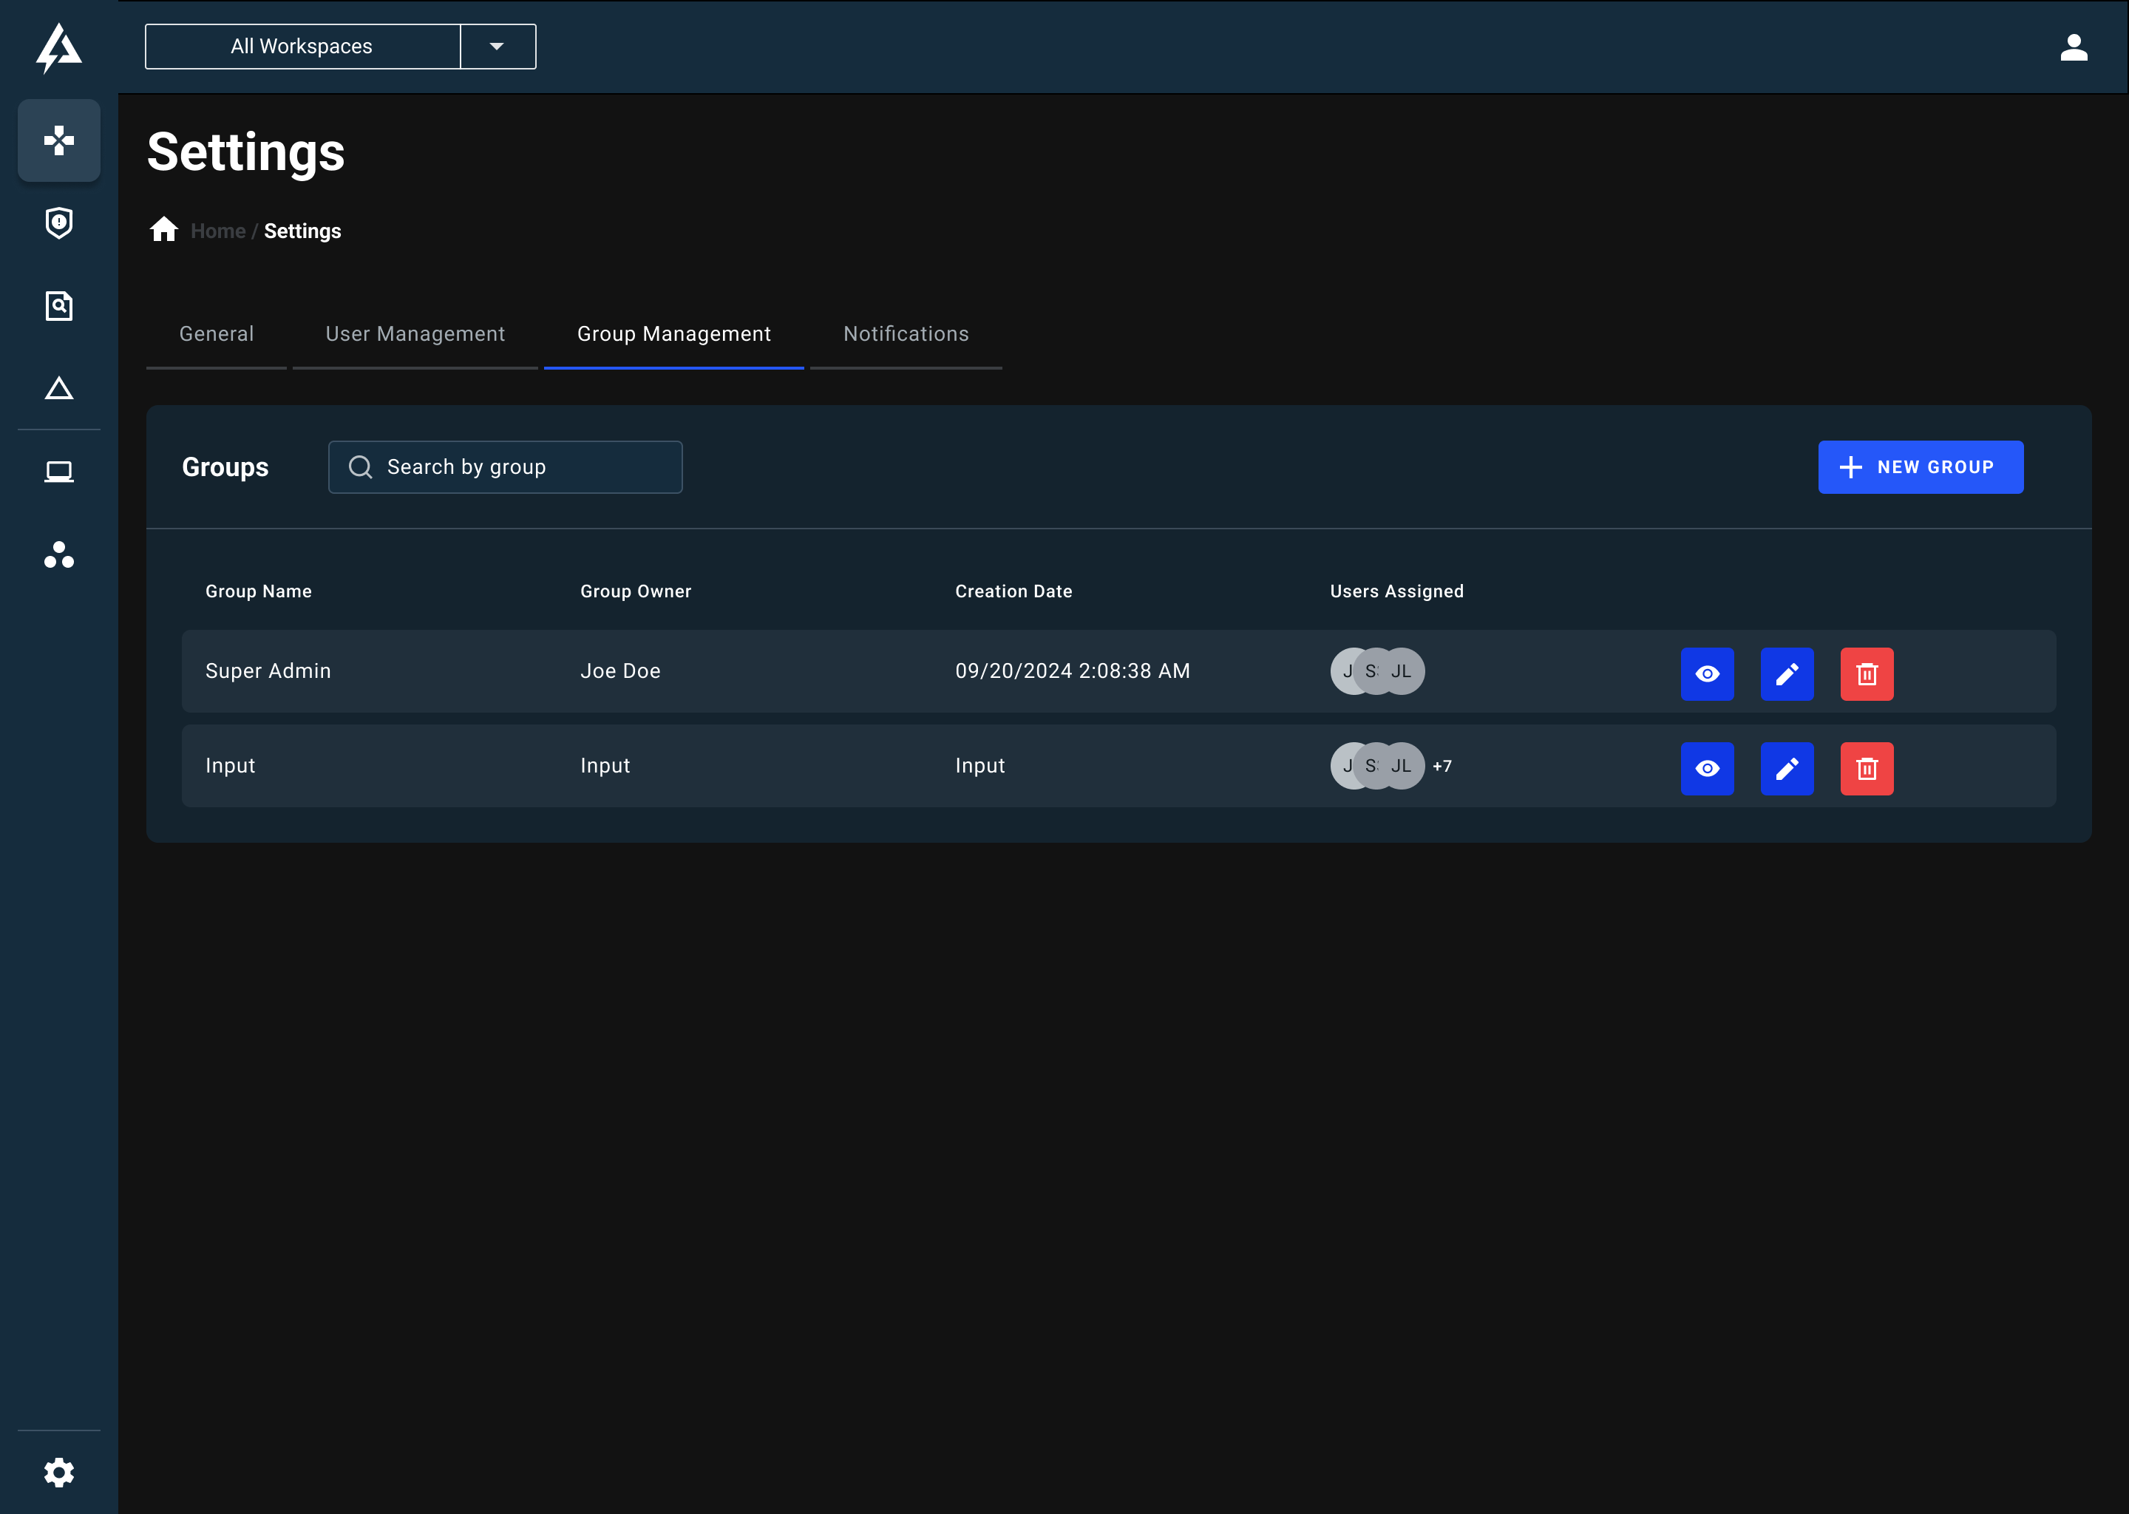
Task: Switch to the Notifications tab
Action: click(x=905, y=333)
